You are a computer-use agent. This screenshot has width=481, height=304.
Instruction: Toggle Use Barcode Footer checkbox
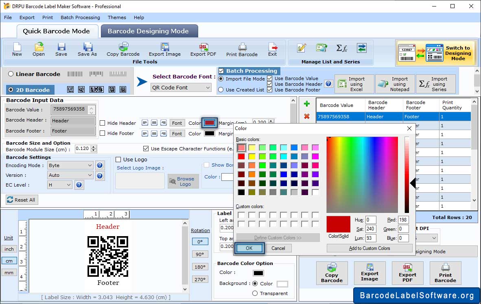pyautogui.click(x=270, y=90)
